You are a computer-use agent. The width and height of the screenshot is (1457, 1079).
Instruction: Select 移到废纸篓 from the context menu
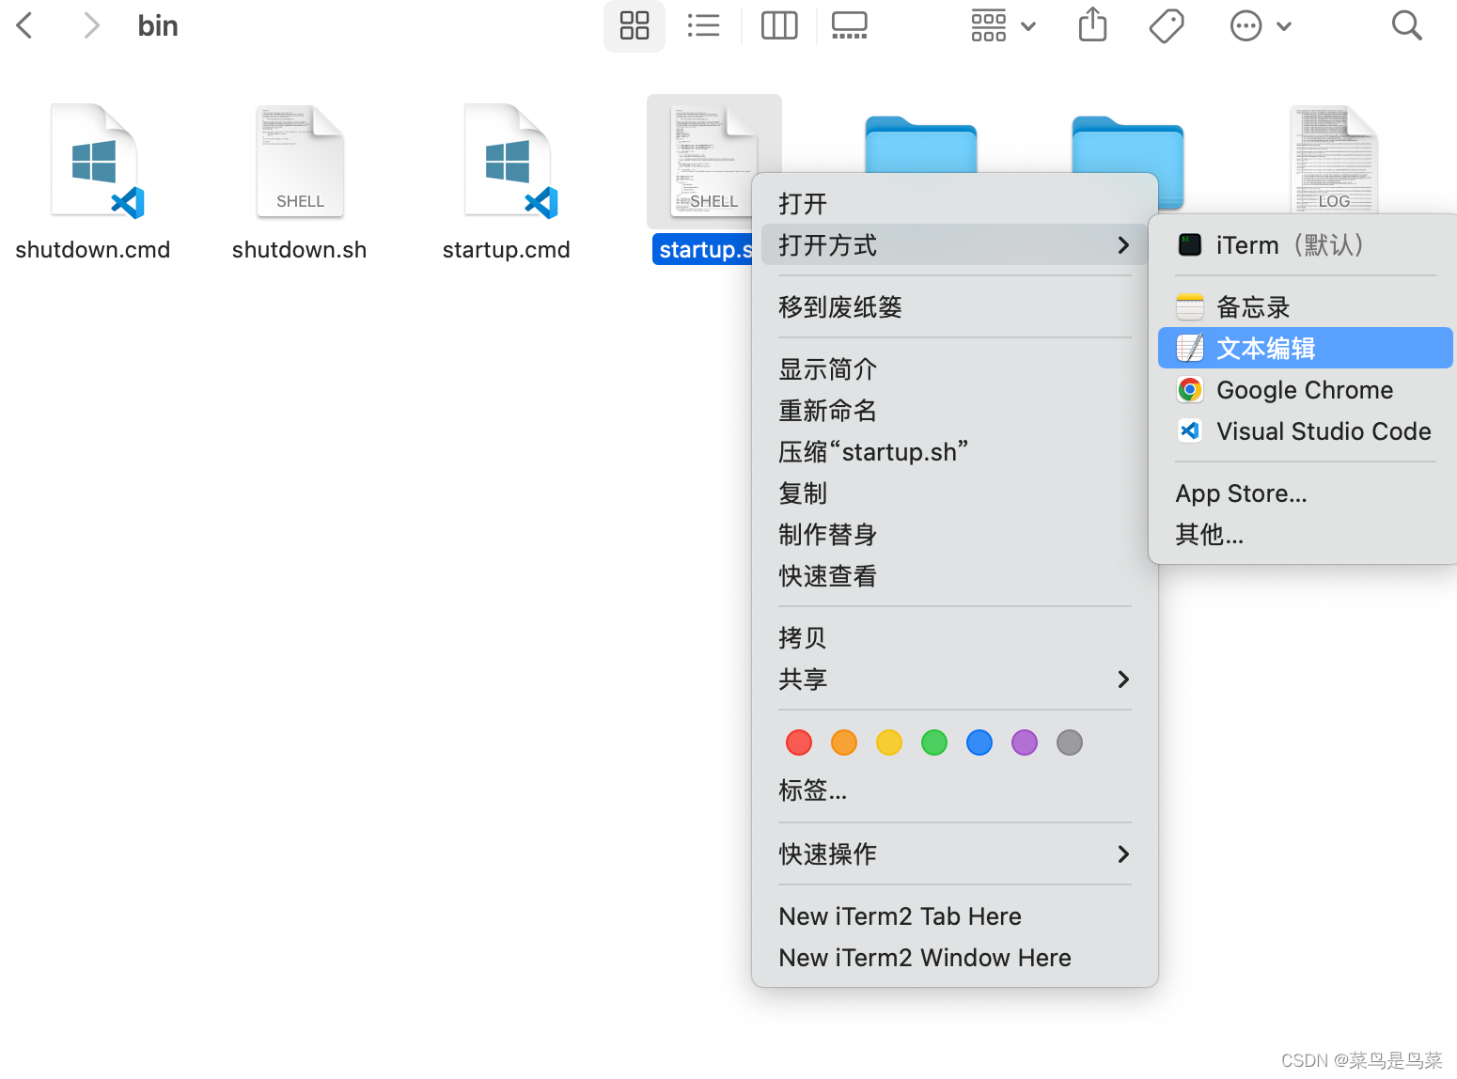(839, 306)
